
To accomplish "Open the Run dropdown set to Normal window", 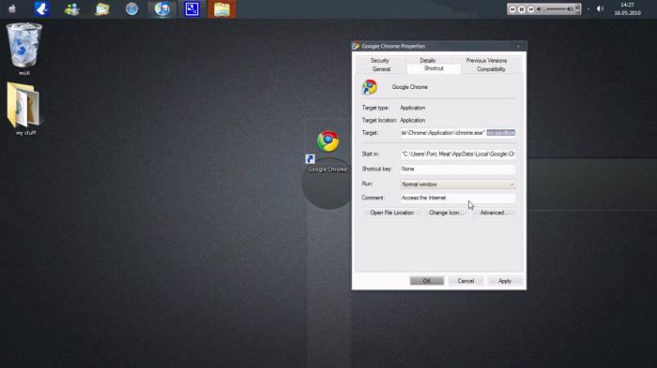I will 458,184.
